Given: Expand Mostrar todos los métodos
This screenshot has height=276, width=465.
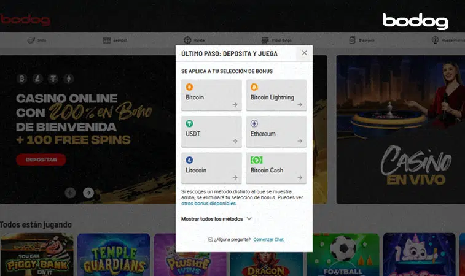Looking at the screenshot, I should coord(216,218).
